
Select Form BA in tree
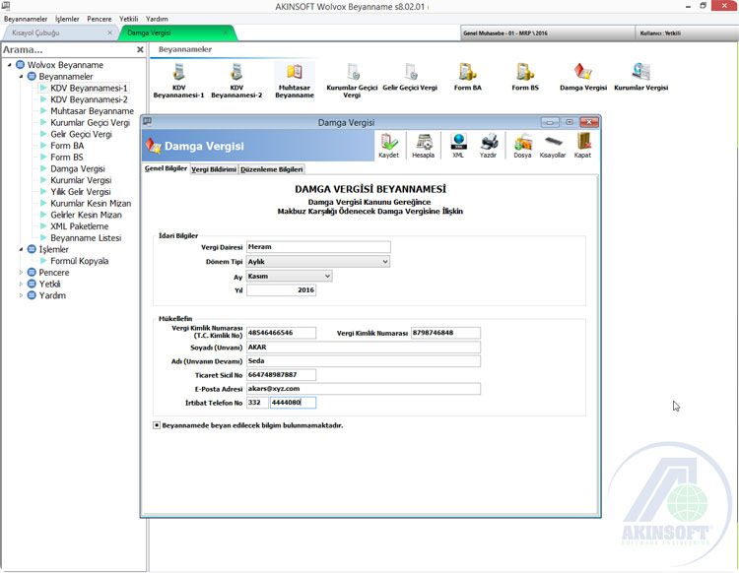coord(67,146)
